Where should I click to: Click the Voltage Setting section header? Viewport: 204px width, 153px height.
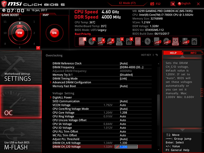(x=63, y=93)
